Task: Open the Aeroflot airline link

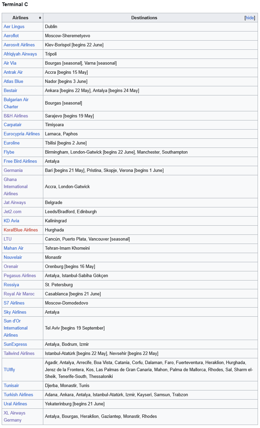Action: pyautogui.click(x=11, y=36)
